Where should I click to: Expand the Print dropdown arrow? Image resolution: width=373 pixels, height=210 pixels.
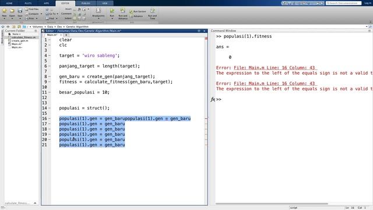coord(37,18)
